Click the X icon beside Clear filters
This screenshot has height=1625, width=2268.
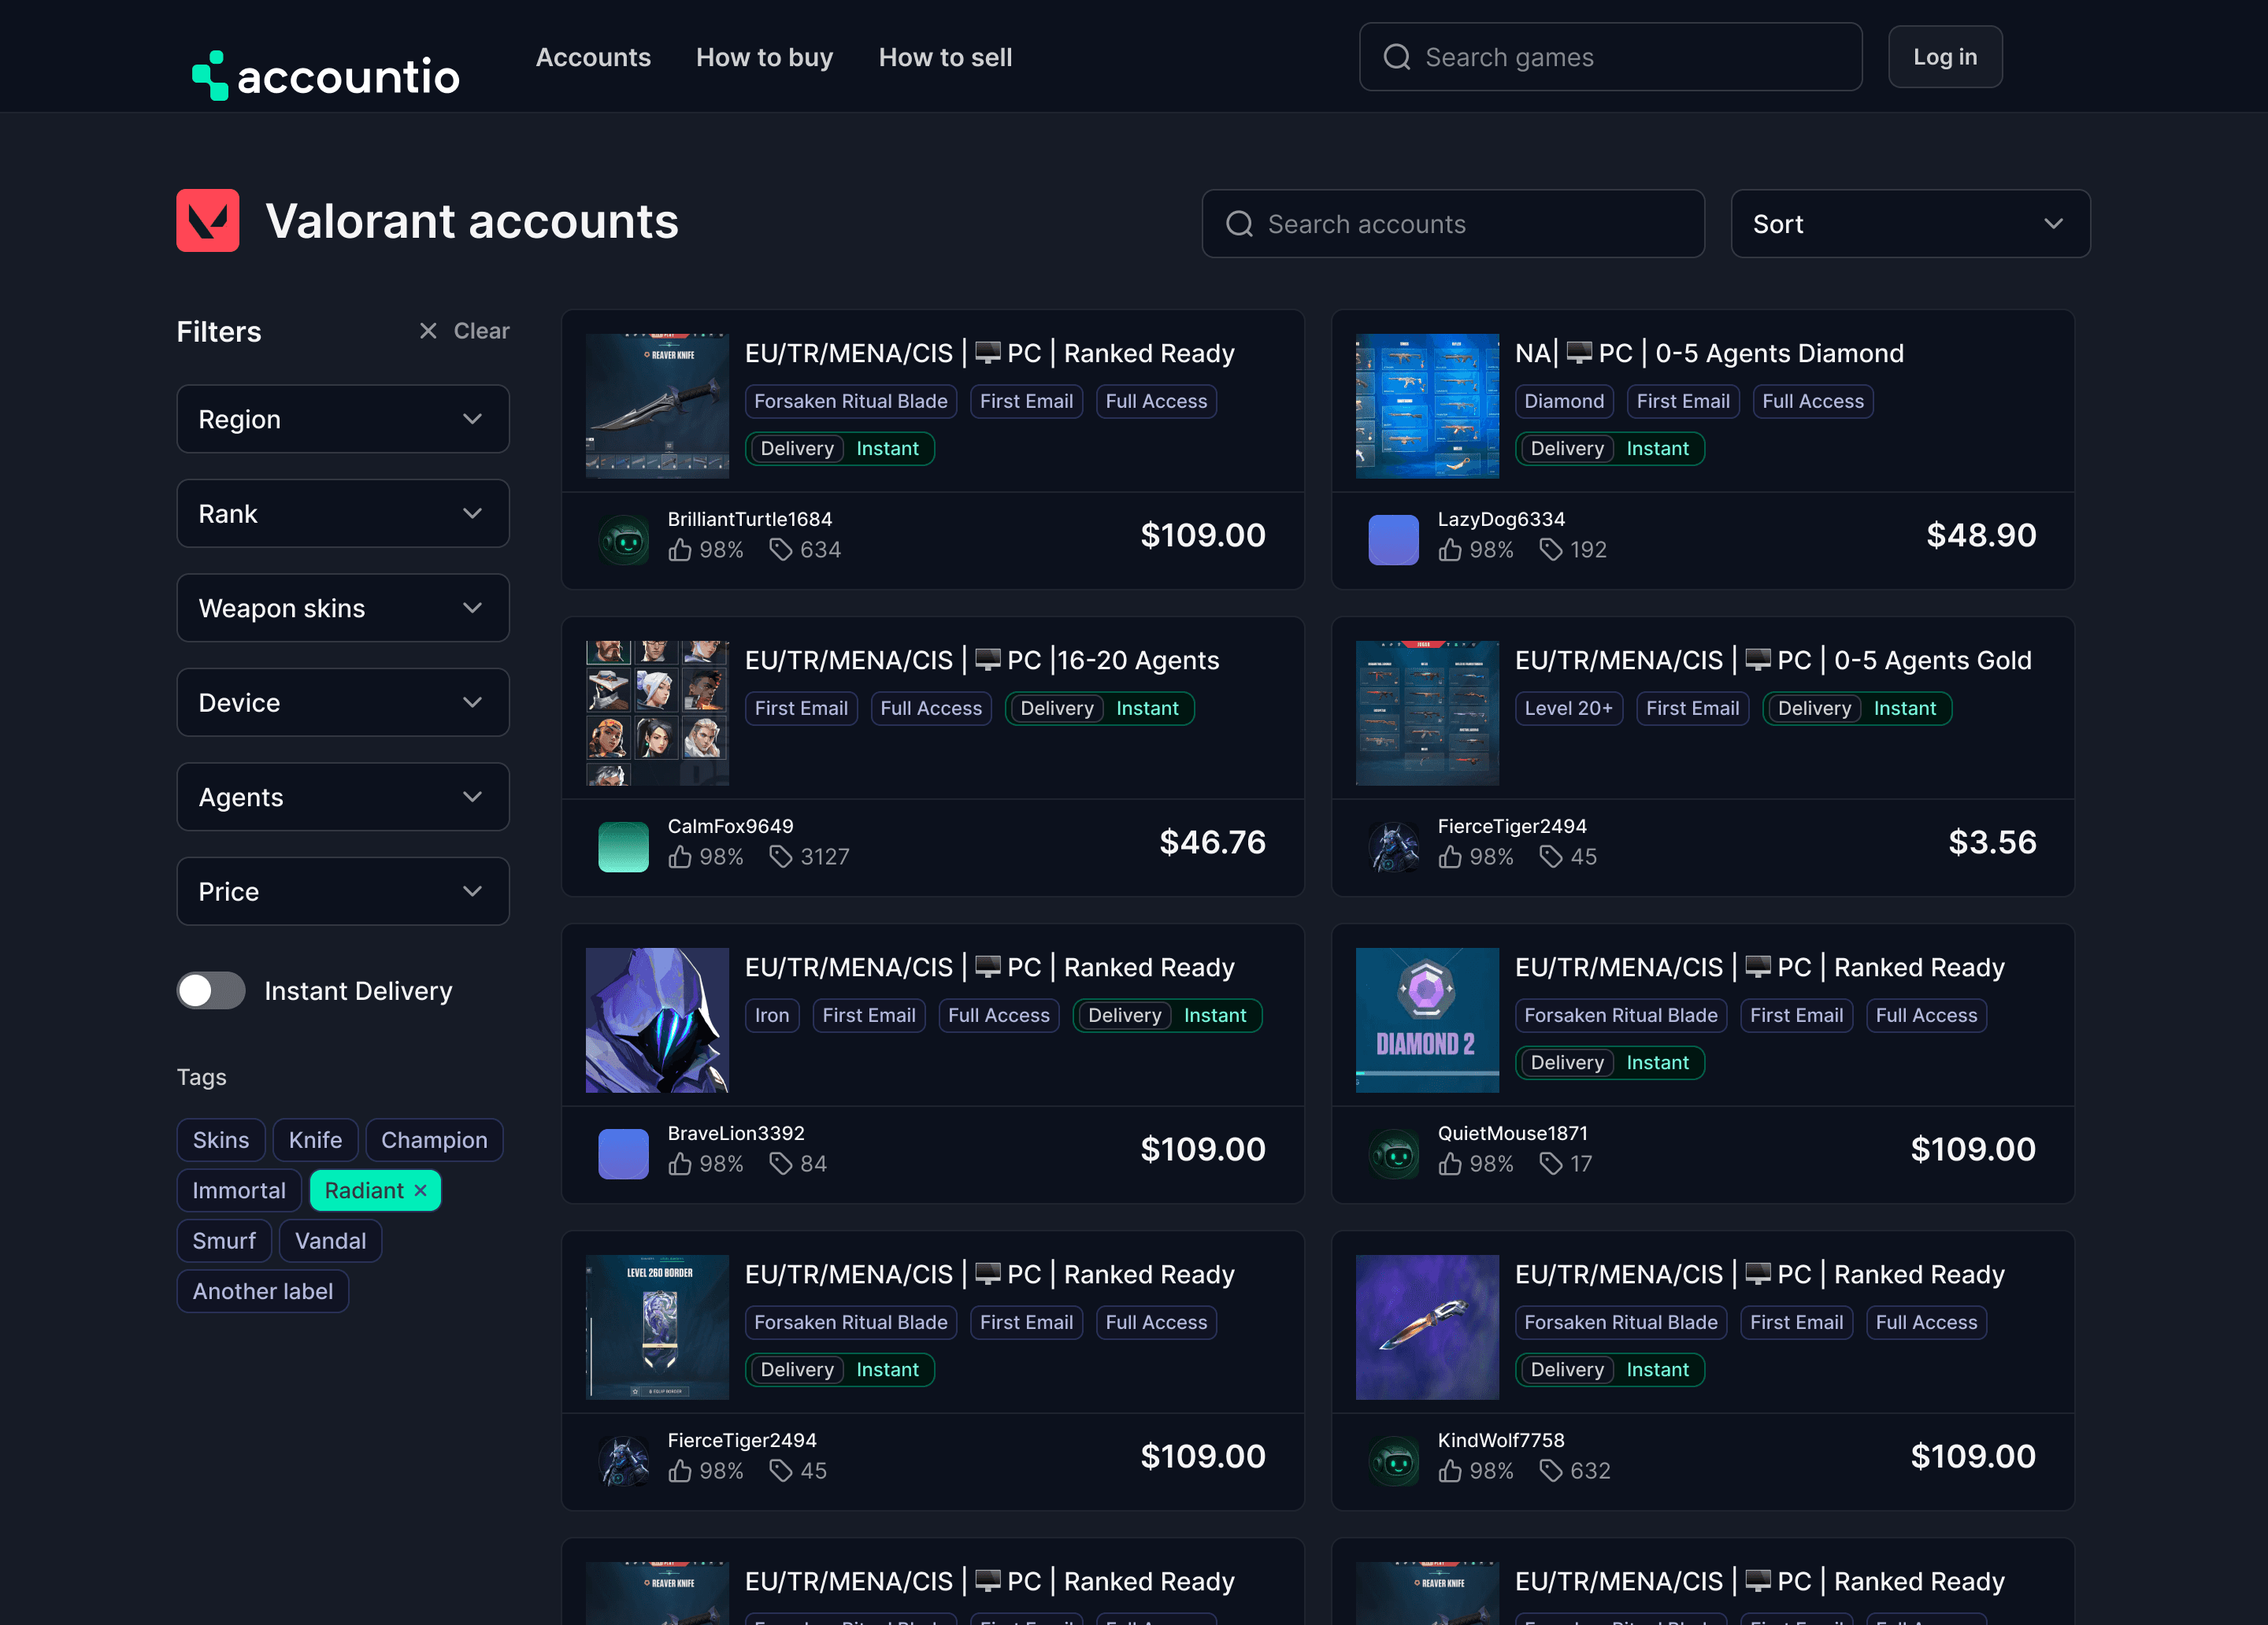428,331
